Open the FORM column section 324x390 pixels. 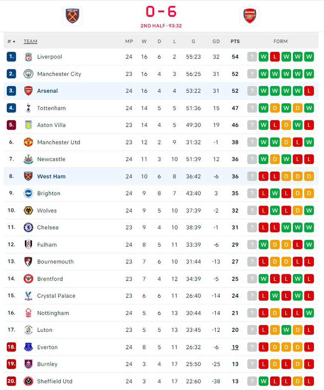(280, 41)
